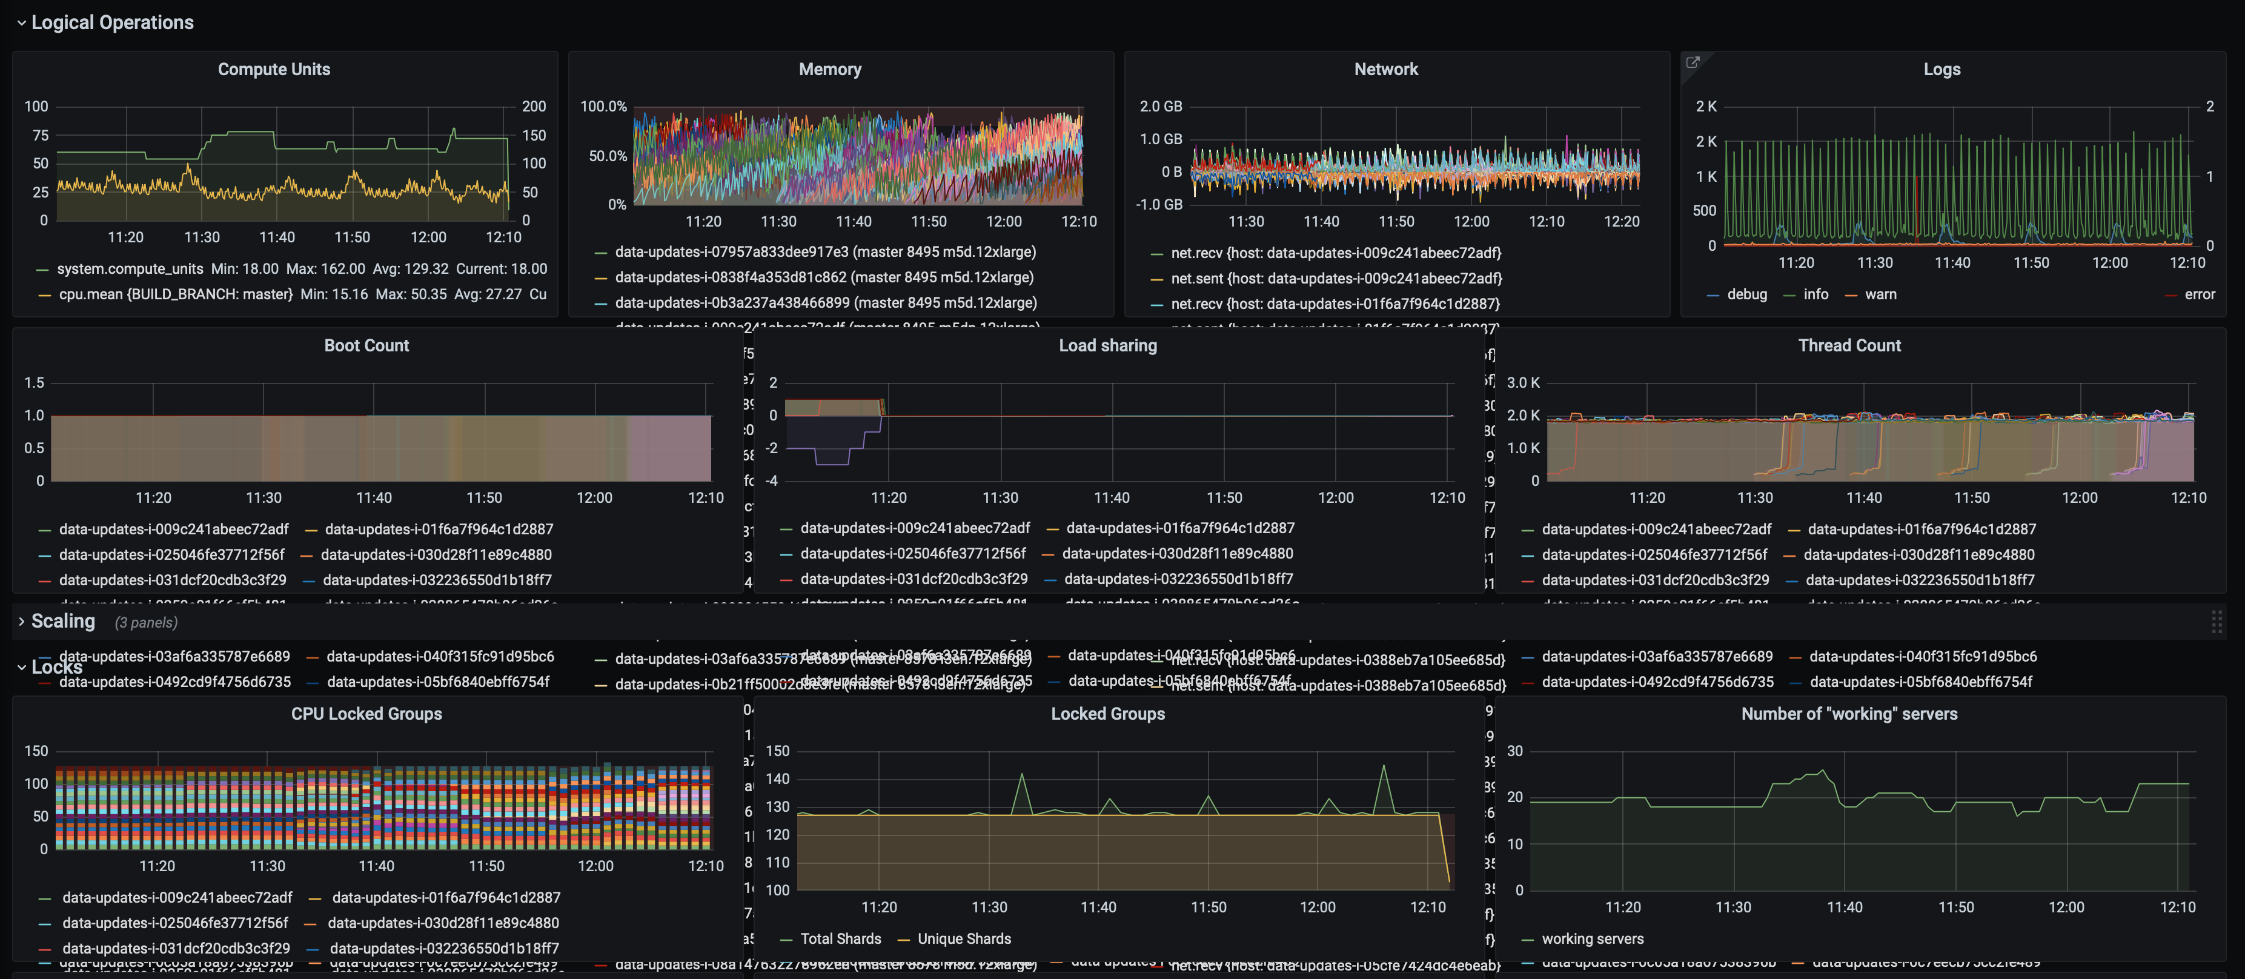Open the Compute Units panel title menu

[274, 69]
